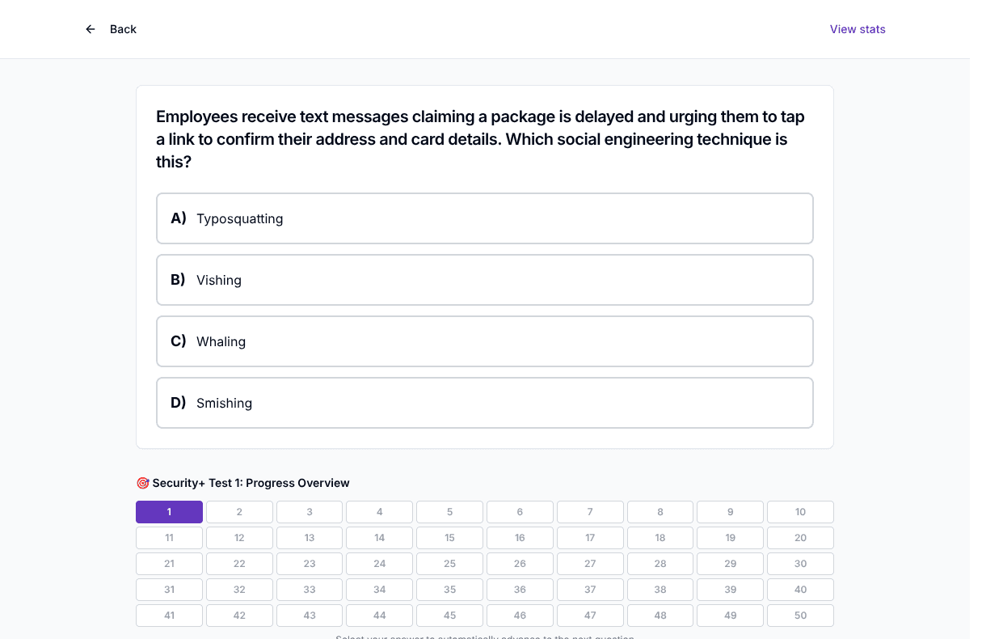Open question 5
Image resolution: width=982 pixels, height=639 pixels.
coord(449,512)
